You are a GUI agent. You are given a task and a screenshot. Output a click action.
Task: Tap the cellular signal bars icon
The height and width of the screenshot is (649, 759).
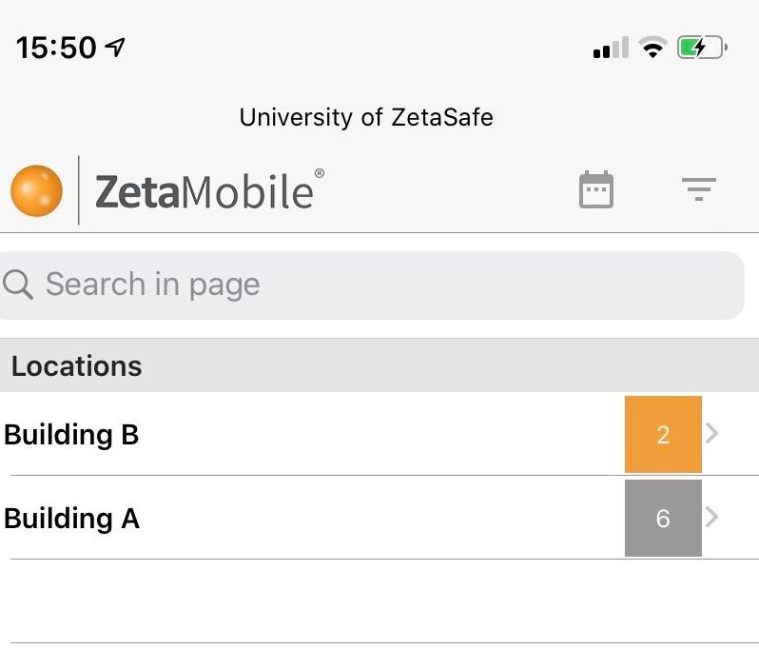coord(611,48)
